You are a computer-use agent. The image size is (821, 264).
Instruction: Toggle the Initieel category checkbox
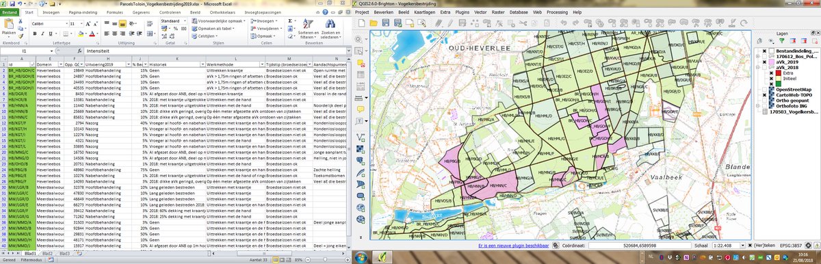771,78
